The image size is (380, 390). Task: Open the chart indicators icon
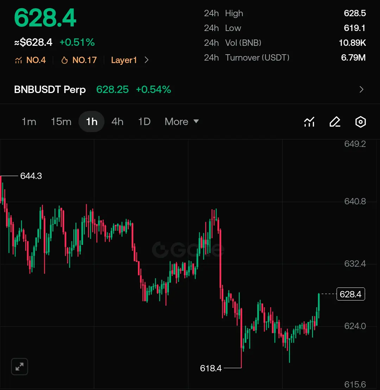pyautogui.click(x=309, y=122)
